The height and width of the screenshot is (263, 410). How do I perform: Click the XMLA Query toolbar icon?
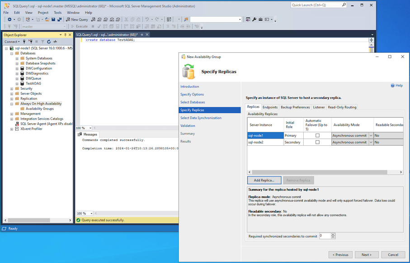coord(112,19)
